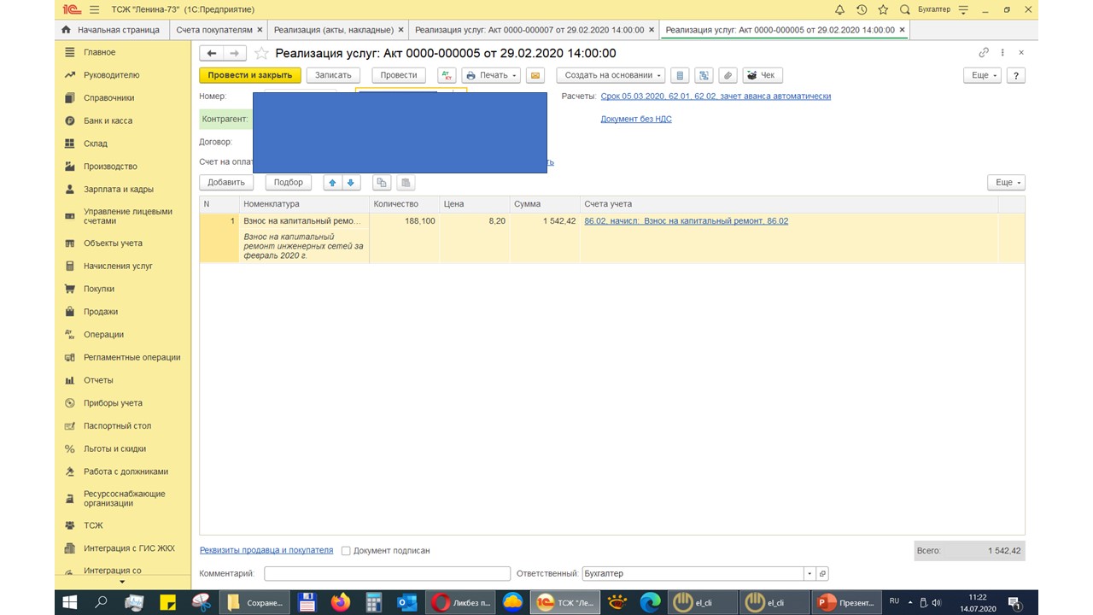Open the Работа с должниками section
The height and width of the screenshot is (615, 1093).
[x=126, y=471]
